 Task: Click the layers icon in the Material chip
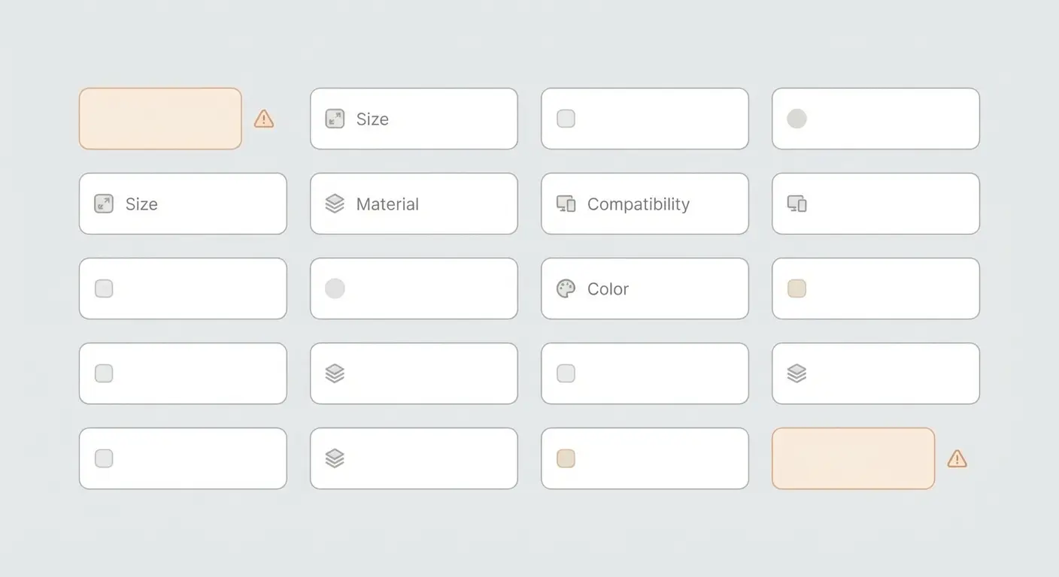335,204
